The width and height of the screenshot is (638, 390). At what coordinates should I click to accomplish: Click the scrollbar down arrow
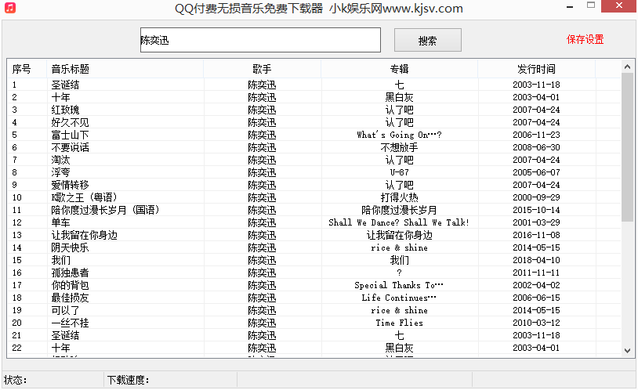627,351
